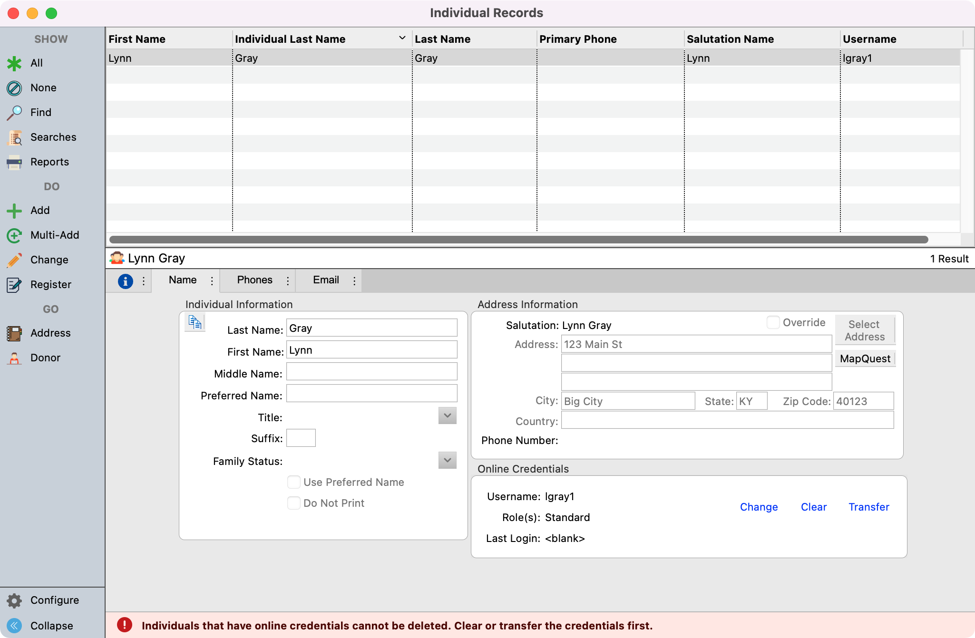Click Individual Last Name column sort chevron

(x=402, y=38)
